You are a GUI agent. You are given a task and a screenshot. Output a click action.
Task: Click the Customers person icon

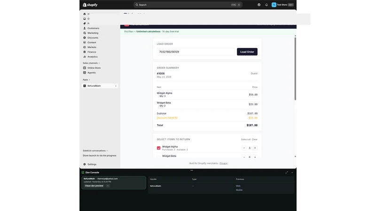click(x=85, y=28)
